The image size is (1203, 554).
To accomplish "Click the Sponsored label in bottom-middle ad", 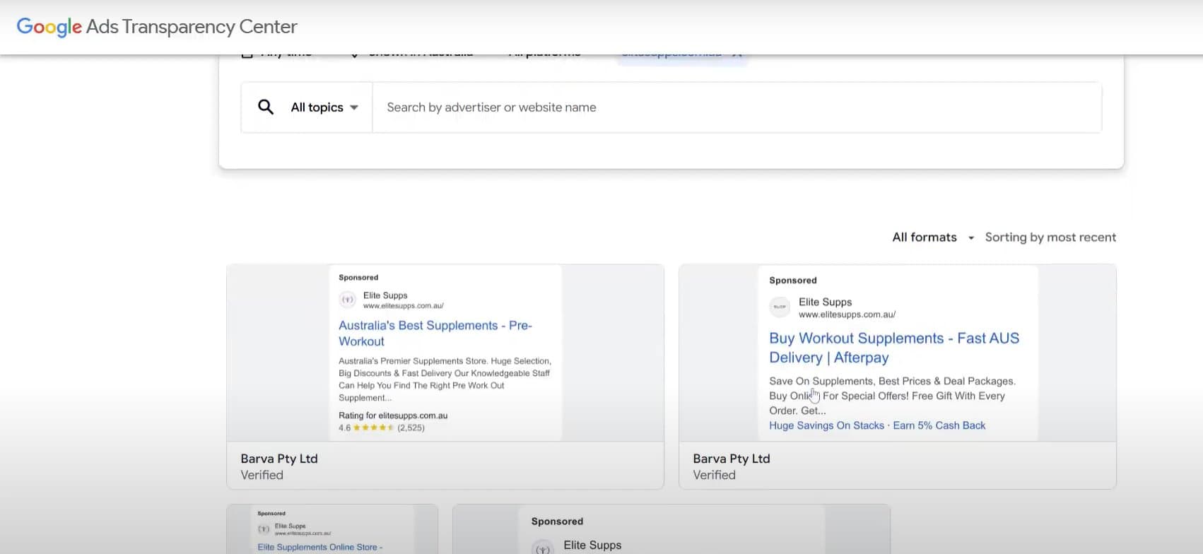I will pos(557,521).
